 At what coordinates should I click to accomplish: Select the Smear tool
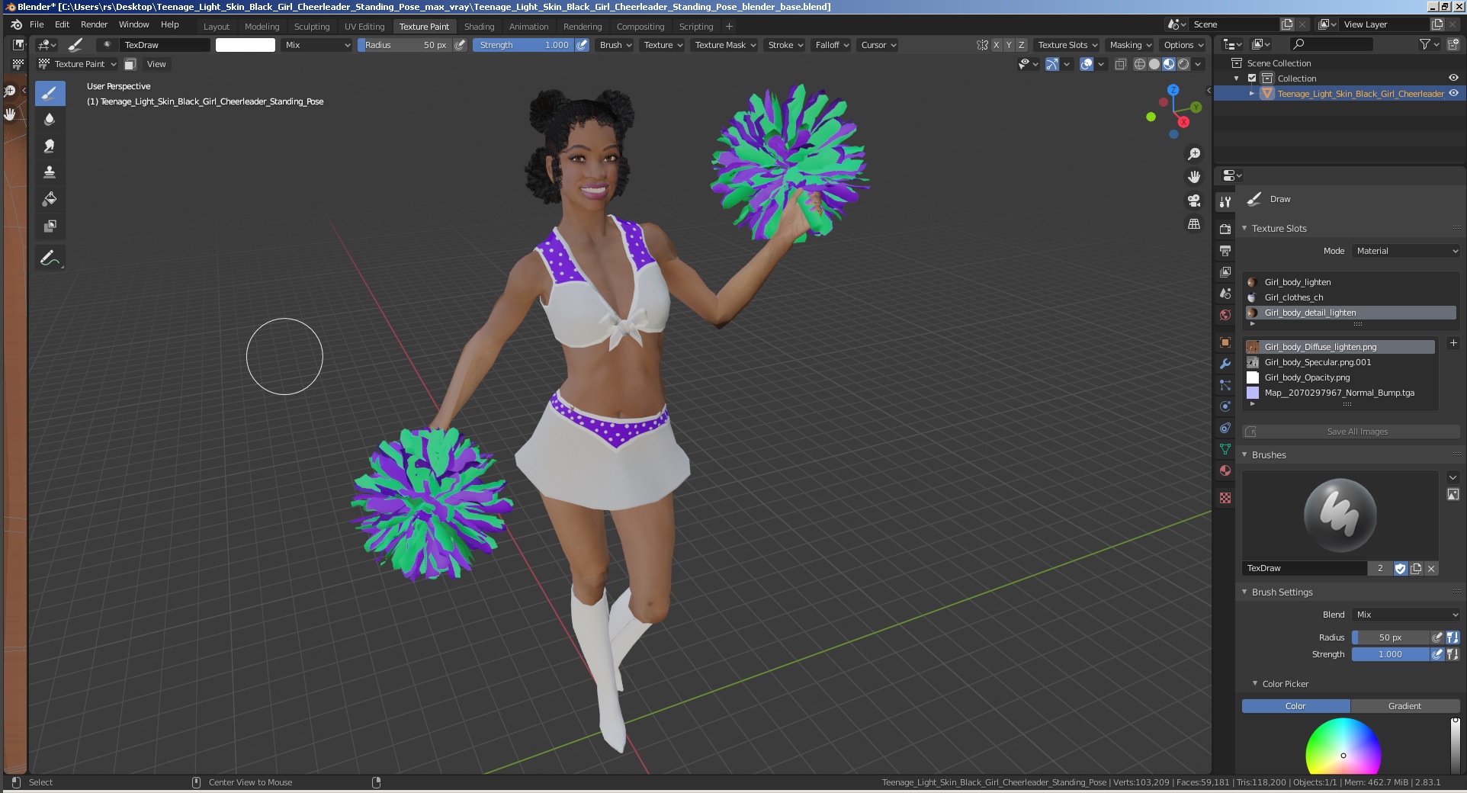pyautogui.click(x=50, y=146)
